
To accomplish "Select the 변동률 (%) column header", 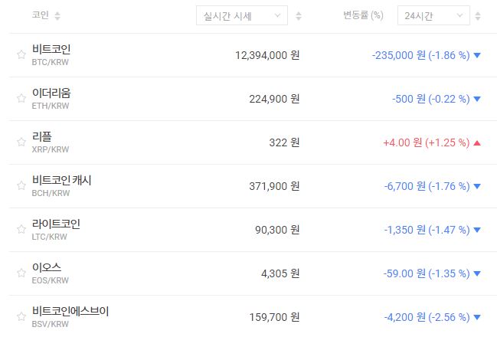I will pos(363,16).
